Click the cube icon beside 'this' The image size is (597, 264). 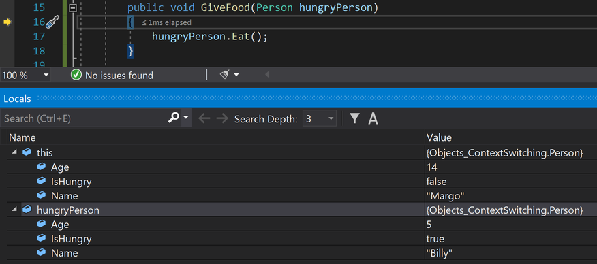(27, 152)
